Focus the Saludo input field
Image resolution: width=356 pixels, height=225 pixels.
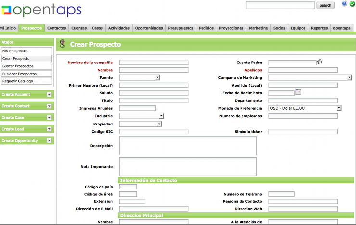(x=154, y=93)
